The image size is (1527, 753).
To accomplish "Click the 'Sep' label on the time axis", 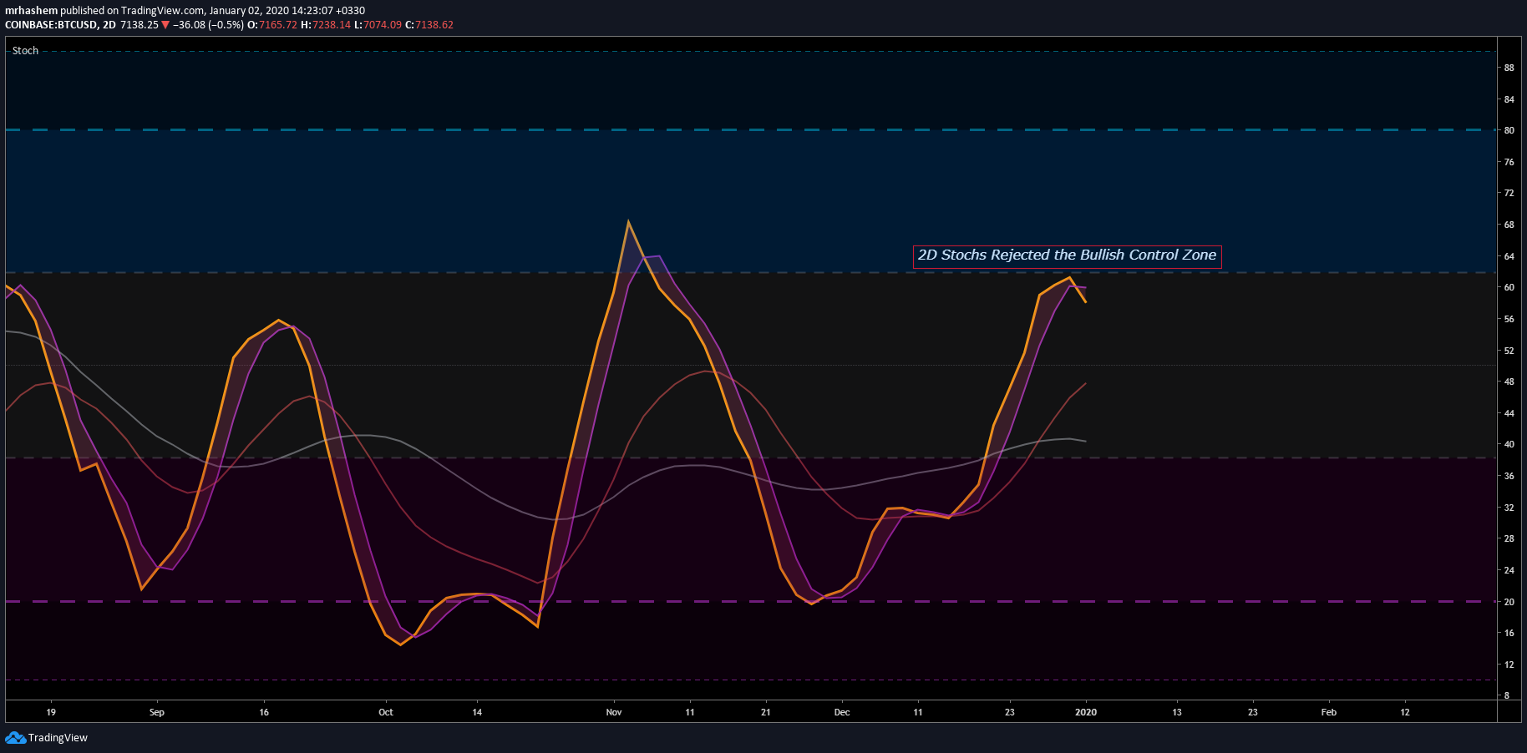I will tap(157, 712).
